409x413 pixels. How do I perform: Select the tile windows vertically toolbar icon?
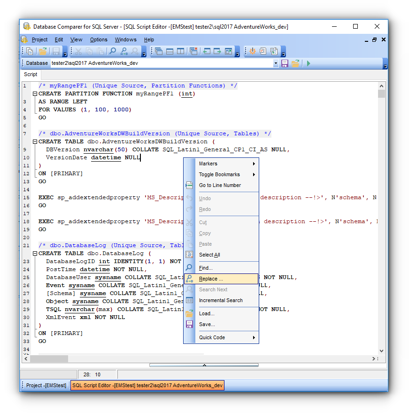coord(180,51)
